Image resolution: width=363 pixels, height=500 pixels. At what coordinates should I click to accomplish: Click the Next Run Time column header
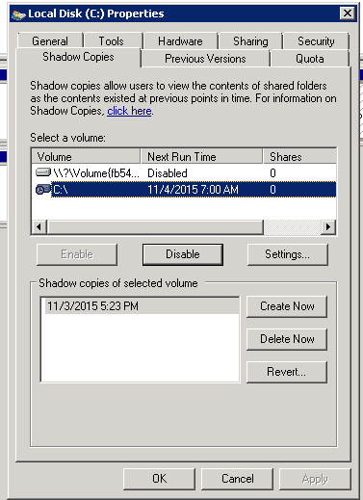click(201, 156)
